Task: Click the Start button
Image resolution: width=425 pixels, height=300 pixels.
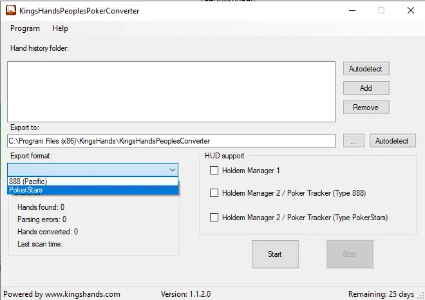Action: [x=275, y=254]
